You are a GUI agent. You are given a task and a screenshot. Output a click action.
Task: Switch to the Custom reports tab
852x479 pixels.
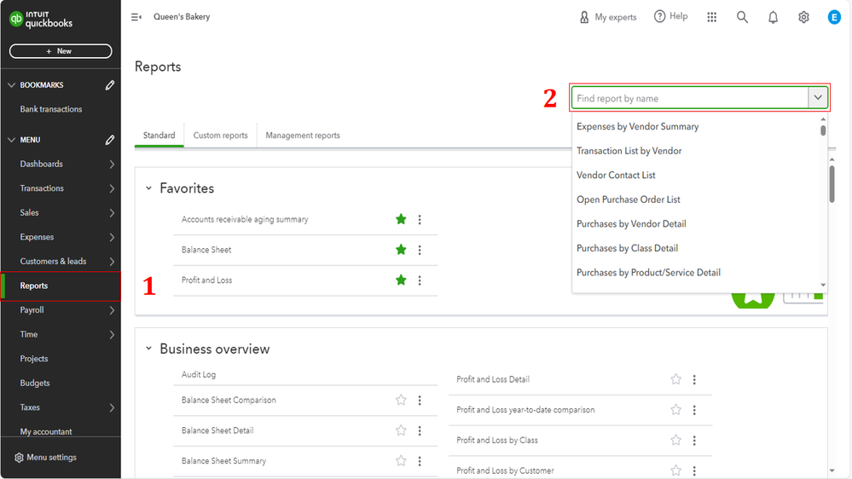click(220, 136)
